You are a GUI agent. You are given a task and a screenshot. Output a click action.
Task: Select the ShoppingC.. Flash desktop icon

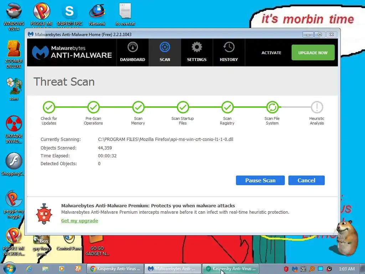coord(13,164)
